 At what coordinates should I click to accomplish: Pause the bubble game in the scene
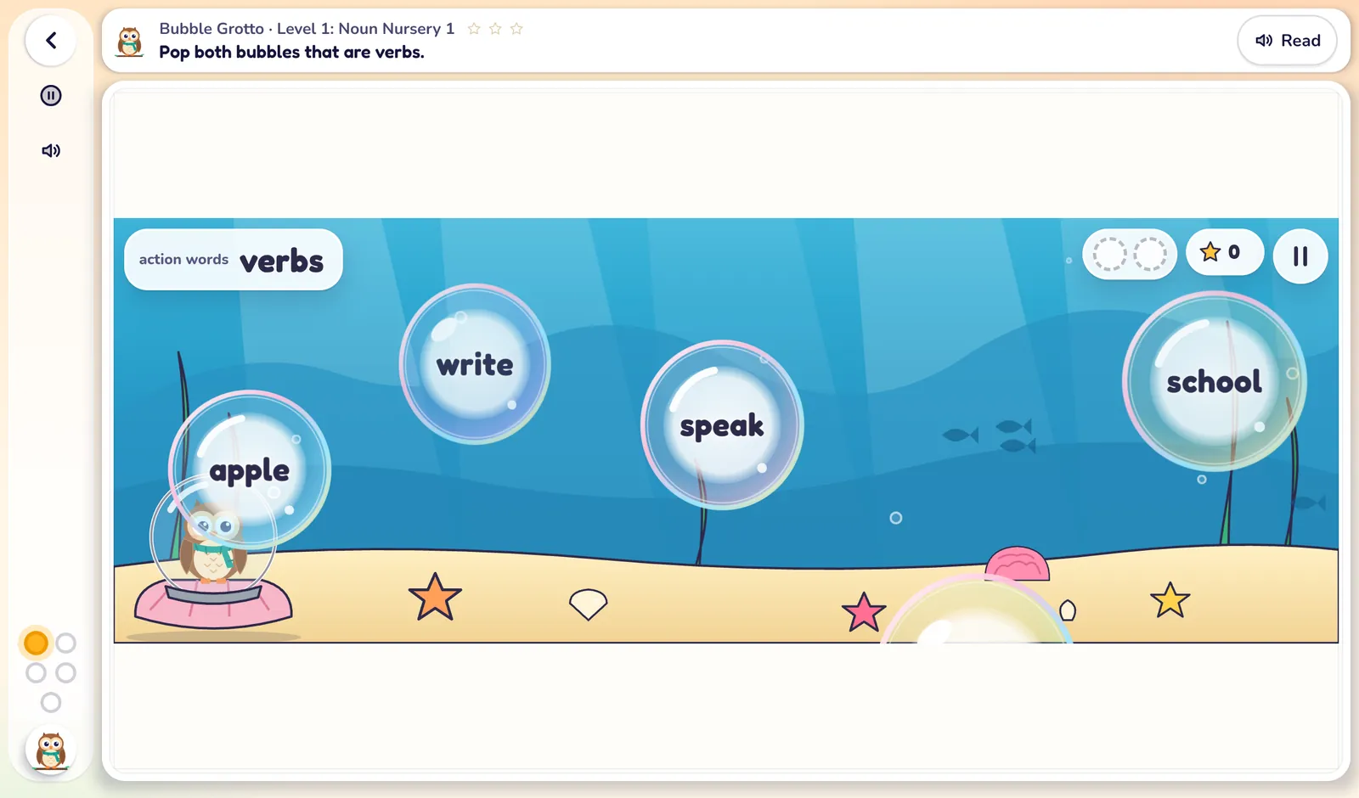(1300, 256)
